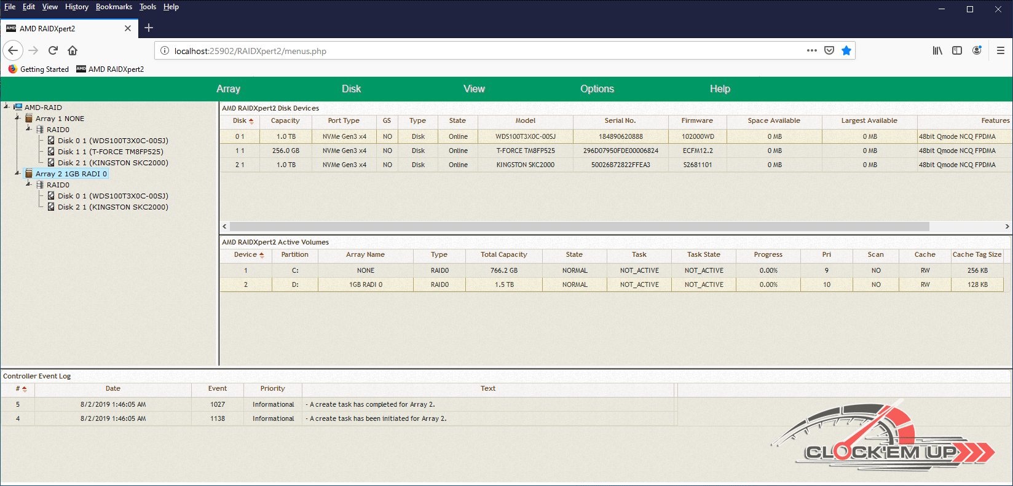This screenshot has height=486, width=1013.
Task: Click the browser reload icon
Action: point(53,50)
